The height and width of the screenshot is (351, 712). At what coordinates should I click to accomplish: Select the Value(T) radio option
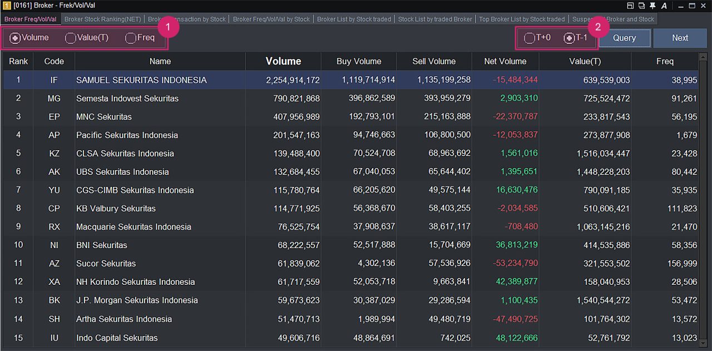(x=71, y=38)
